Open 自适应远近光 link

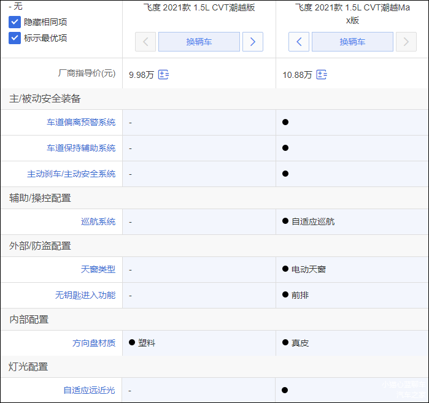(90, 390)
